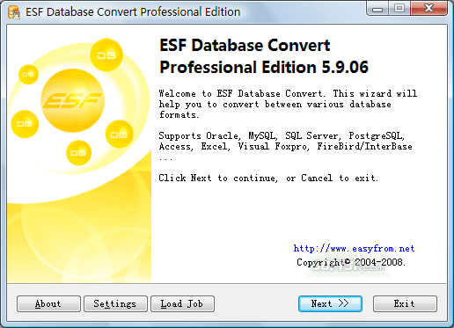Proceed with the Next >> button
Screen dimensions: 454x328
point(330,303)
